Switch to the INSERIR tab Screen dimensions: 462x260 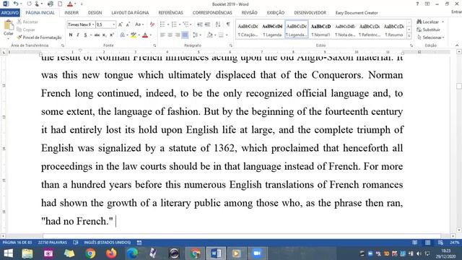[71, 13]
